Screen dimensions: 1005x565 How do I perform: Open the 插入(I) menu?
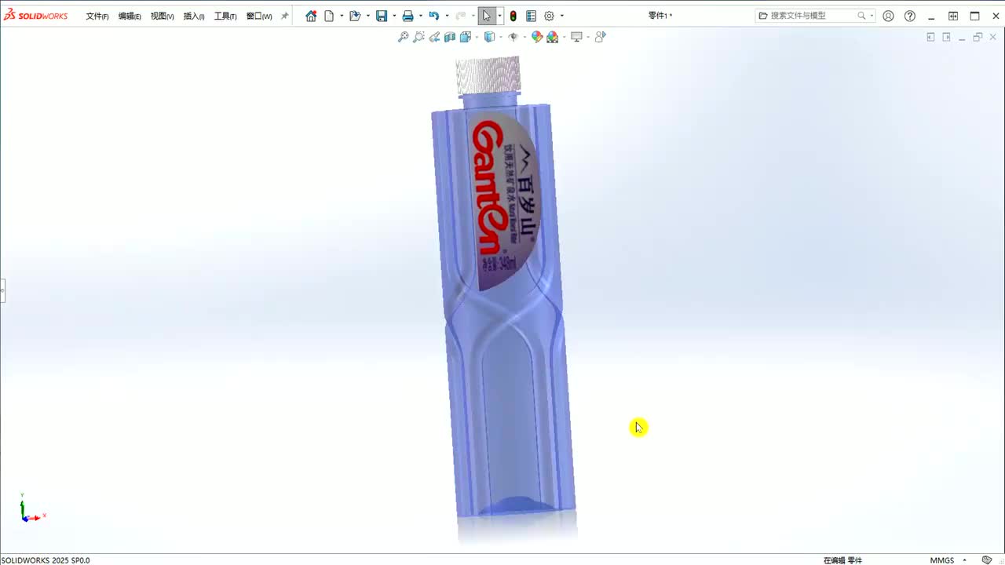point(193,16)
